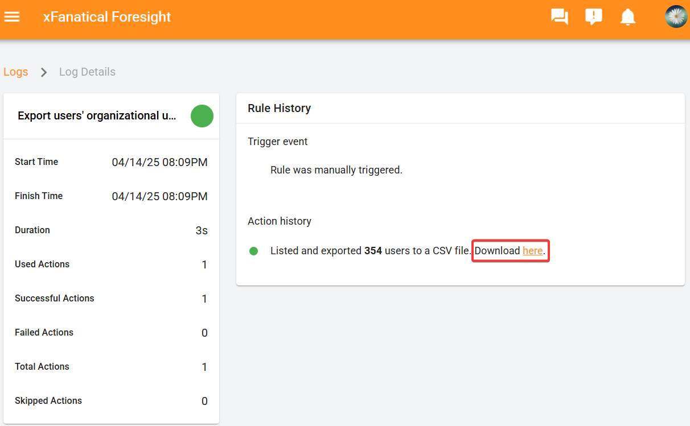This screenshot has height=426, width=690.
Task: Click the Start Time value 04/14/25 08:09PM
Action: [x=160, y=163]
